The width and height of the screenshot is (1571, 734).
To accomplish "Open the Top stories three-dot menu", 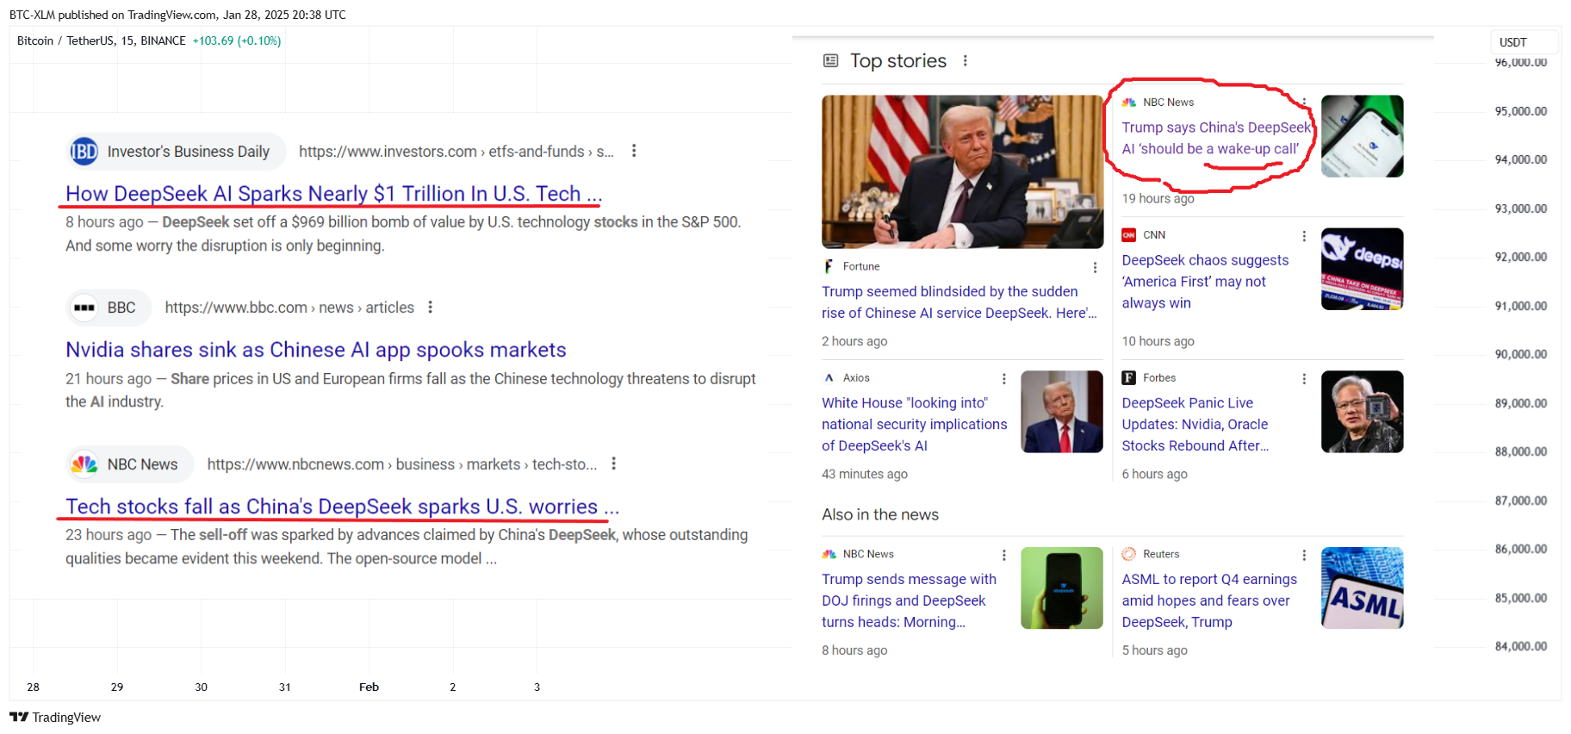I will pos(965,60).
